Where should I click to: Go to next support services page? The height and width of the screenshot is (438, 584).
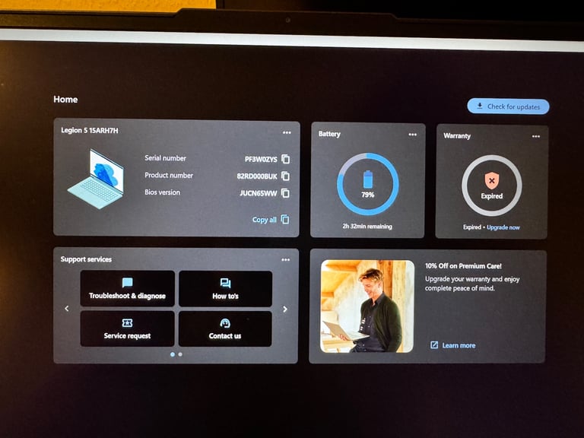(285, 309)
